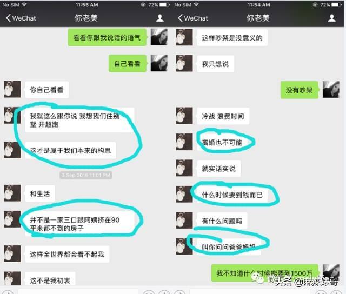
Task: Tap chat title 你老美 in right header
Action: (x=258, y=18)
